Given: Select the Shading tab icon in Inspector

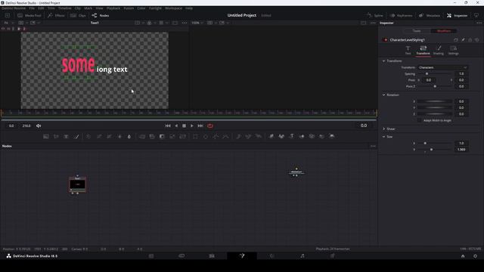Looking at the screenshot, I should click(439, 50).
